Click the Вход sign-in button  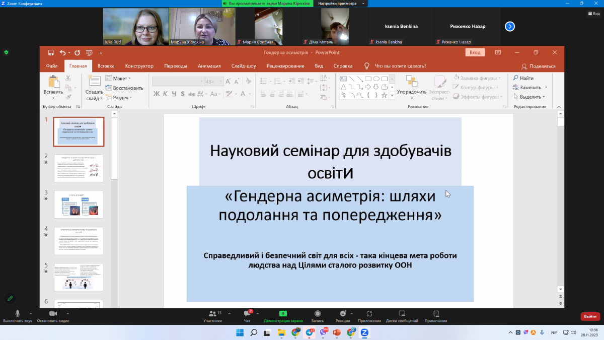pyautogui.click(x=475, y=52)
